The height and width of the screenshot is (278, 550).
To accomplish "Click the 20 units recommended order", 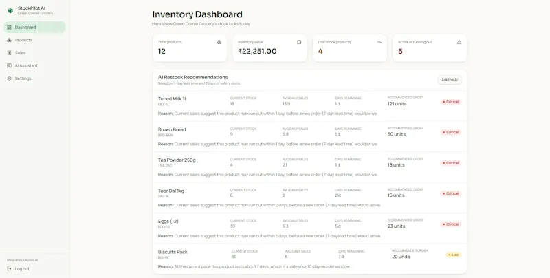I will tap(401, 257).
